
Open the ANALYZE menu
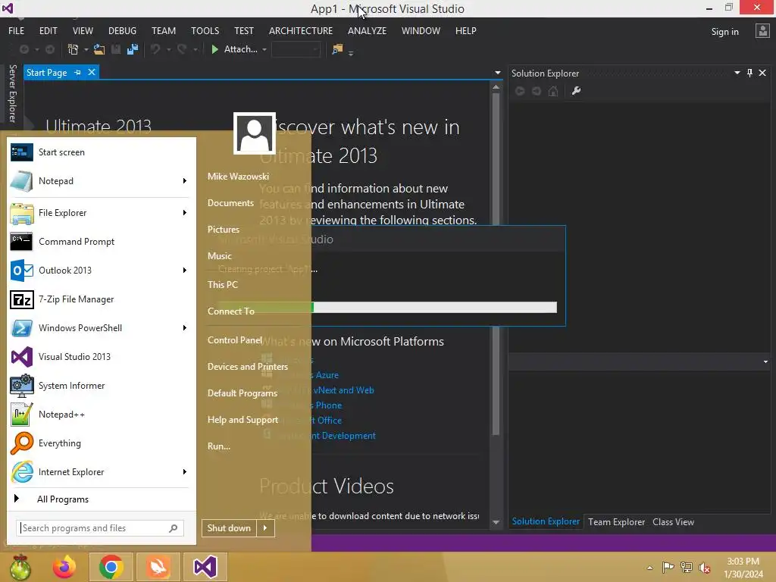pyautogui.click(x=368, y=30)
